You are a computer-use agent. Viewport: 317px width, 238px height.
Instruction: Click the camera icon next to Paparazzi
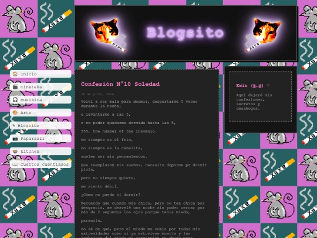click(15, 139)
